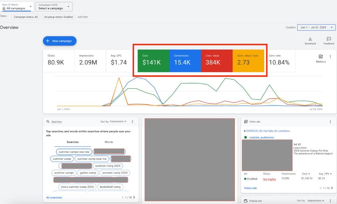Select the yellow Conv. value / cost swatch
The height and width of the screenshot is (204, 337).
click(248, 61)
